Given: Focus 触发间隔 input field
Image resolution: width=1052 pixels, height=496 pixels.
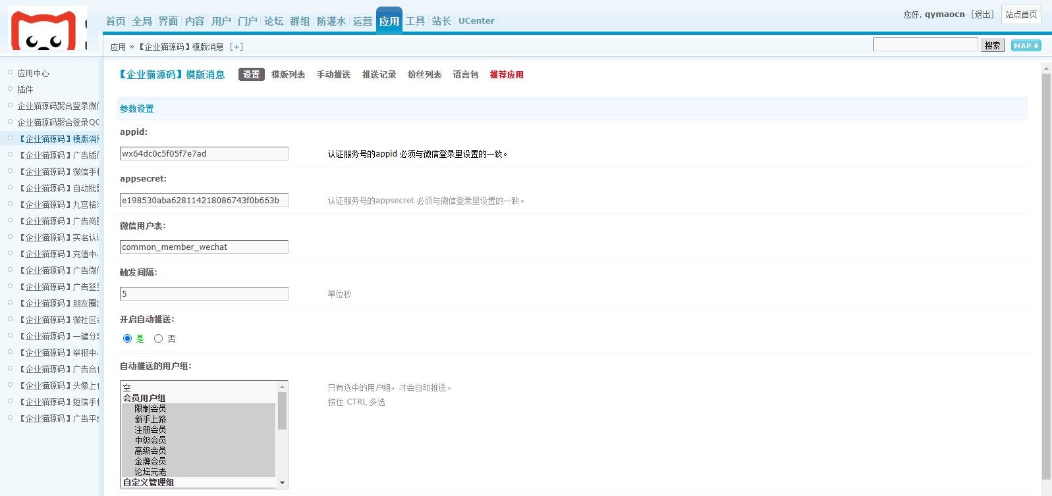Looking at the screenshot, I should [204, 294].
